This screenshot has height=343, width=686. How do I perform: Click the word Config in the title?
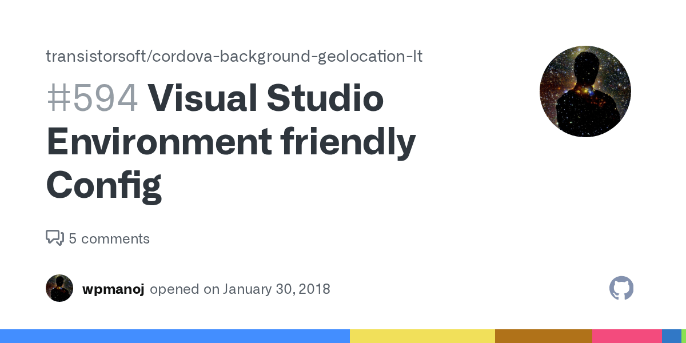click(104, 184)
